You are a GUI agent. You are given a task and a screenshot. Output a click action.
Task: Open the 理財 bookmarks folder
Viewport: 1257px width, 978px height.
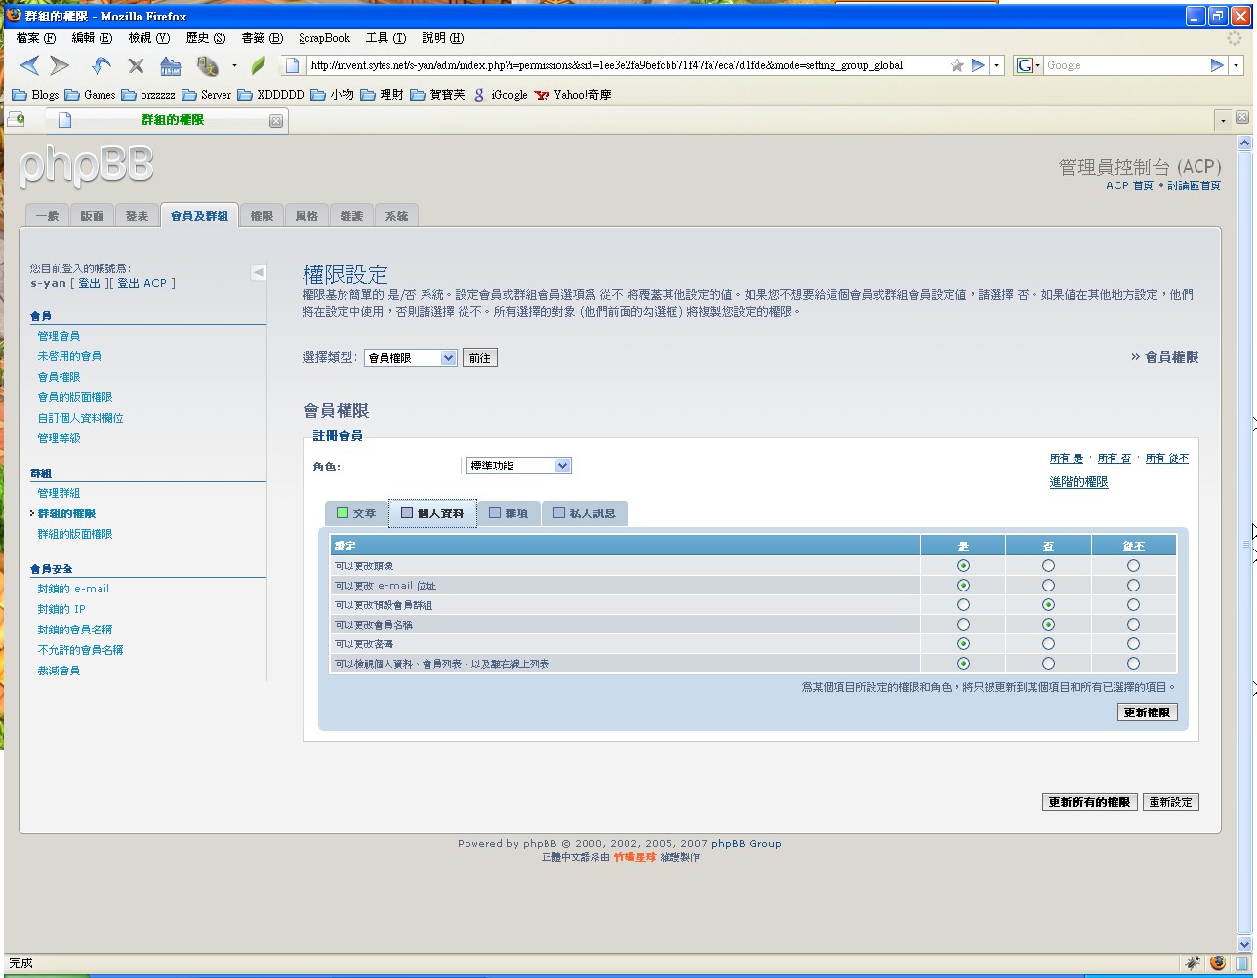tap(382, 95)
